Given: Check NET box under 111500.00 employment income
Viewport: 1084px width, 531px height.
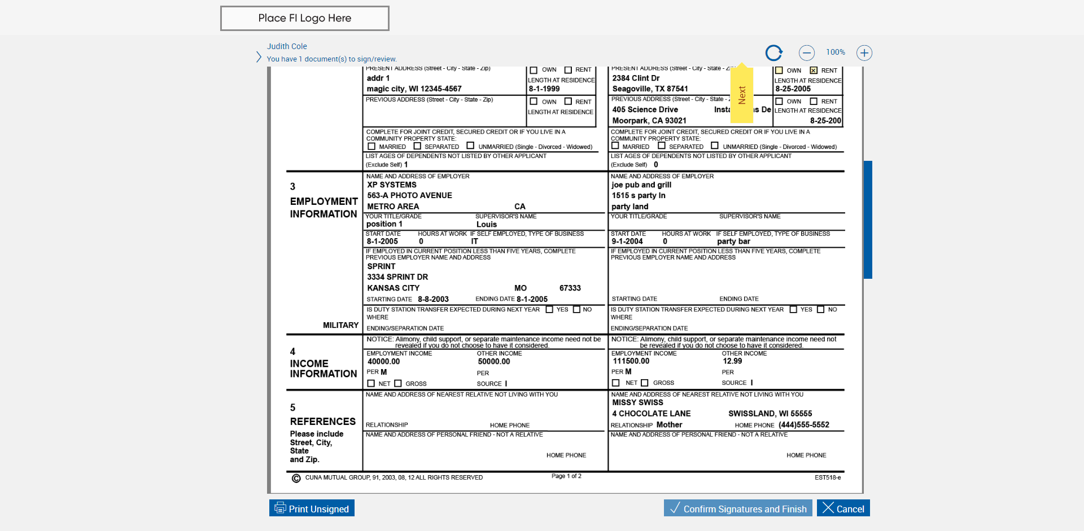Looking at the screenshot, I should [616, 383].
